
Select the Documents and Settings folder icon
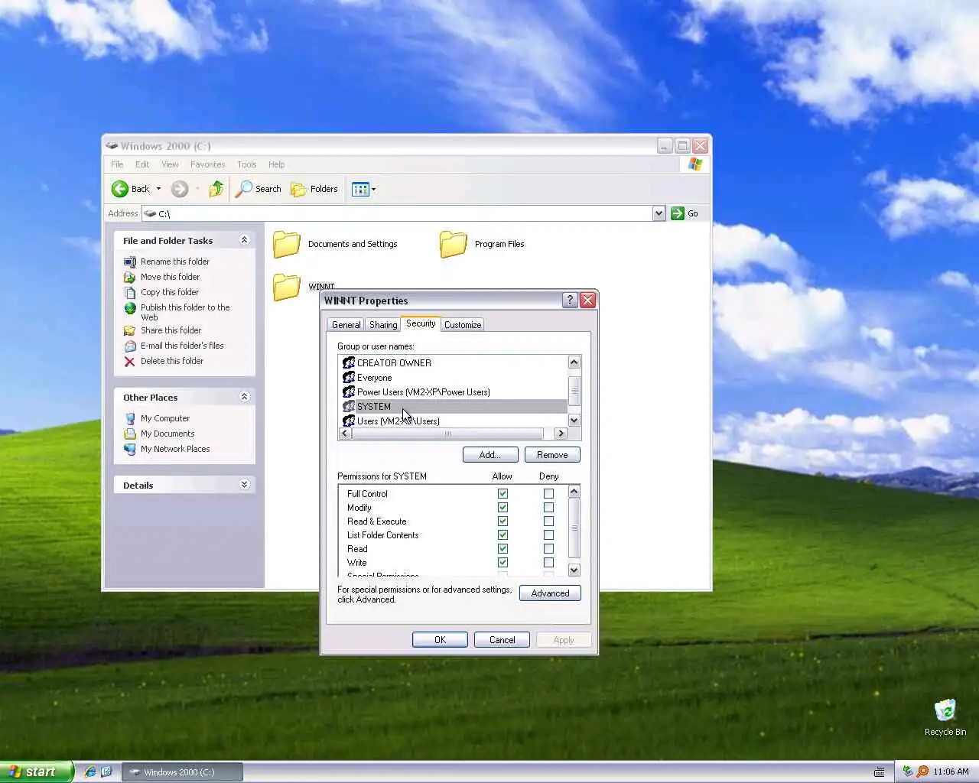pos(287,244)
